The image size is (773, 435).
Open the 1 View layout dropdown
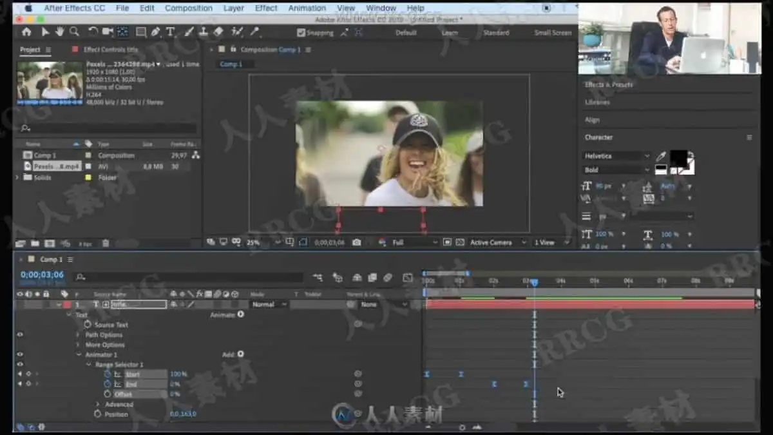(x=552, y=242)
